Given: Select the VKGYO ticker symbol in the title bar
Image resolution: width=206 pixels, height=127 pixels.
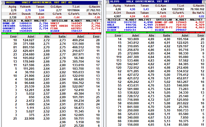Looking at the screenshot, I should tap(10, 3).
